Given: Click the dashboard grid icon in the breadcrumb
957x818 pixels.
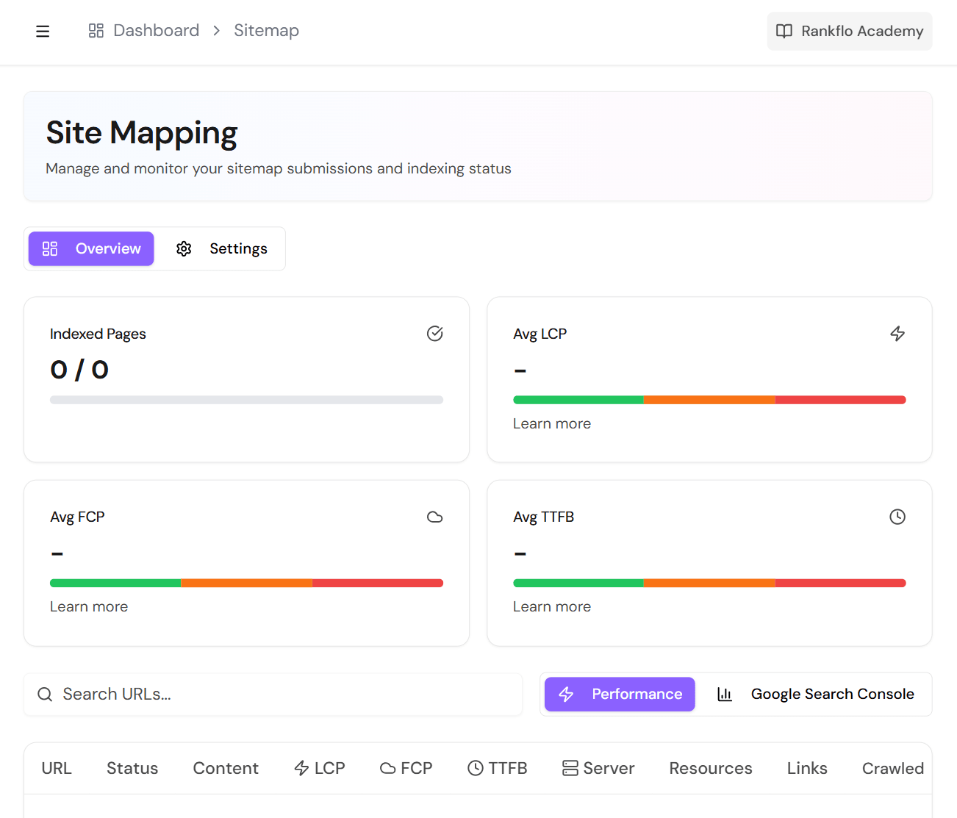Looking at the screenshot, I should click(x=96, y=30).
